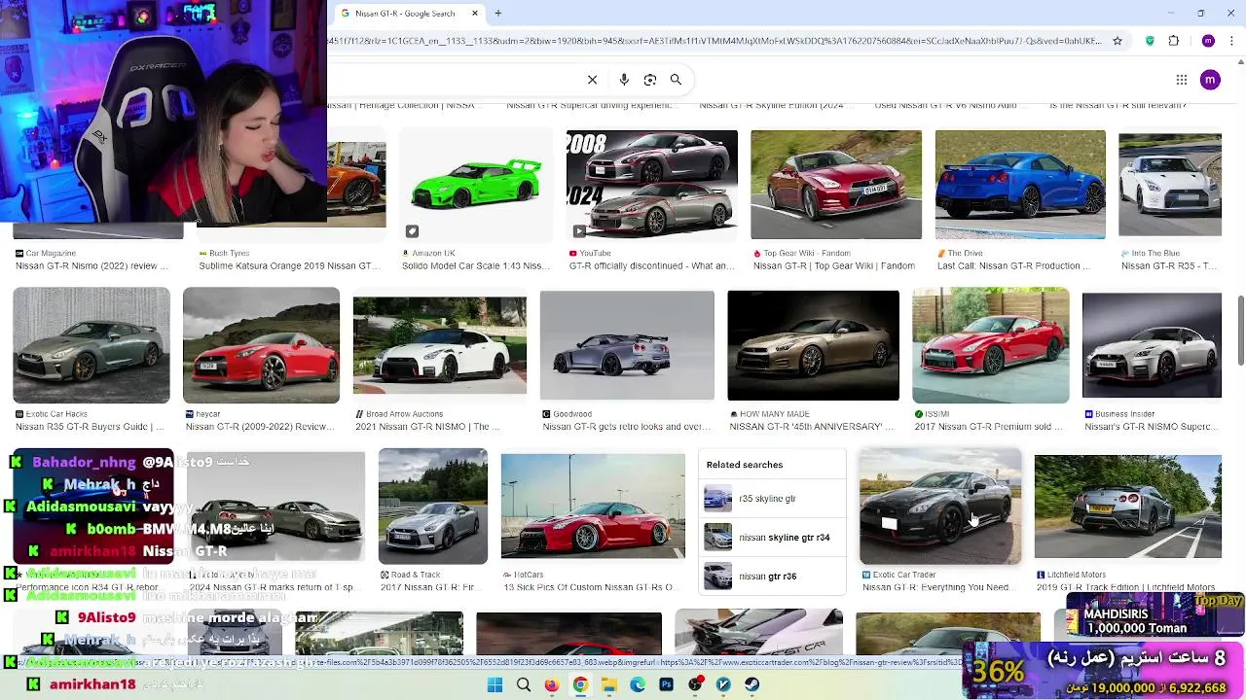1246x700 pixels.
Task: Click the magnifier search button
Action: [x=676, y=80]
